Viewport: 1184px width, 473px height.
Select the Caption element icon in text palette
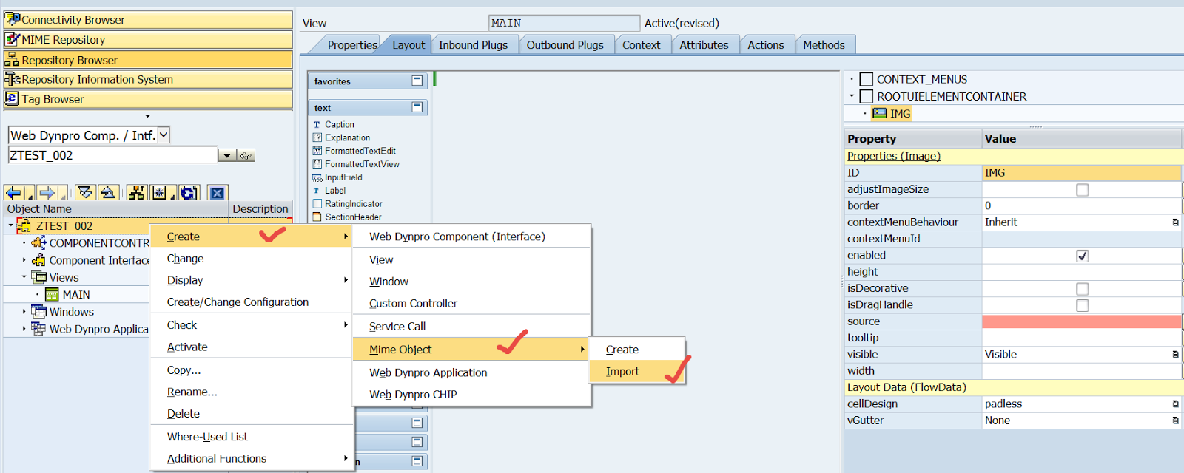click(317, 125)
